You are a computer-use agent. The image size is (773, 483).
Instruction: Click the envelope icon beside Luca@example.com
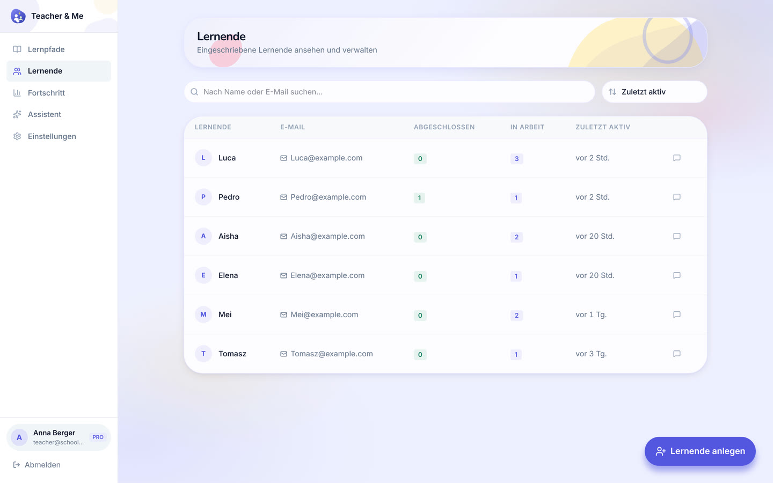pos(283,158)
